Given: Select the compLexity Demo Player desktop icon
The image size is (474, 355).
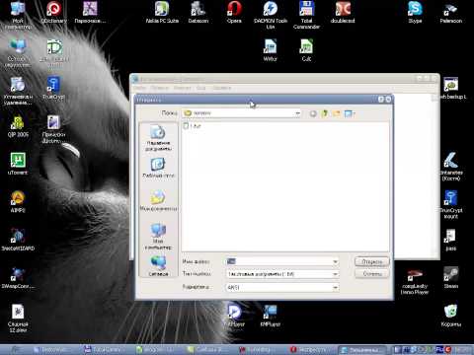Looking at the screenshot, I should click(415, 282).
